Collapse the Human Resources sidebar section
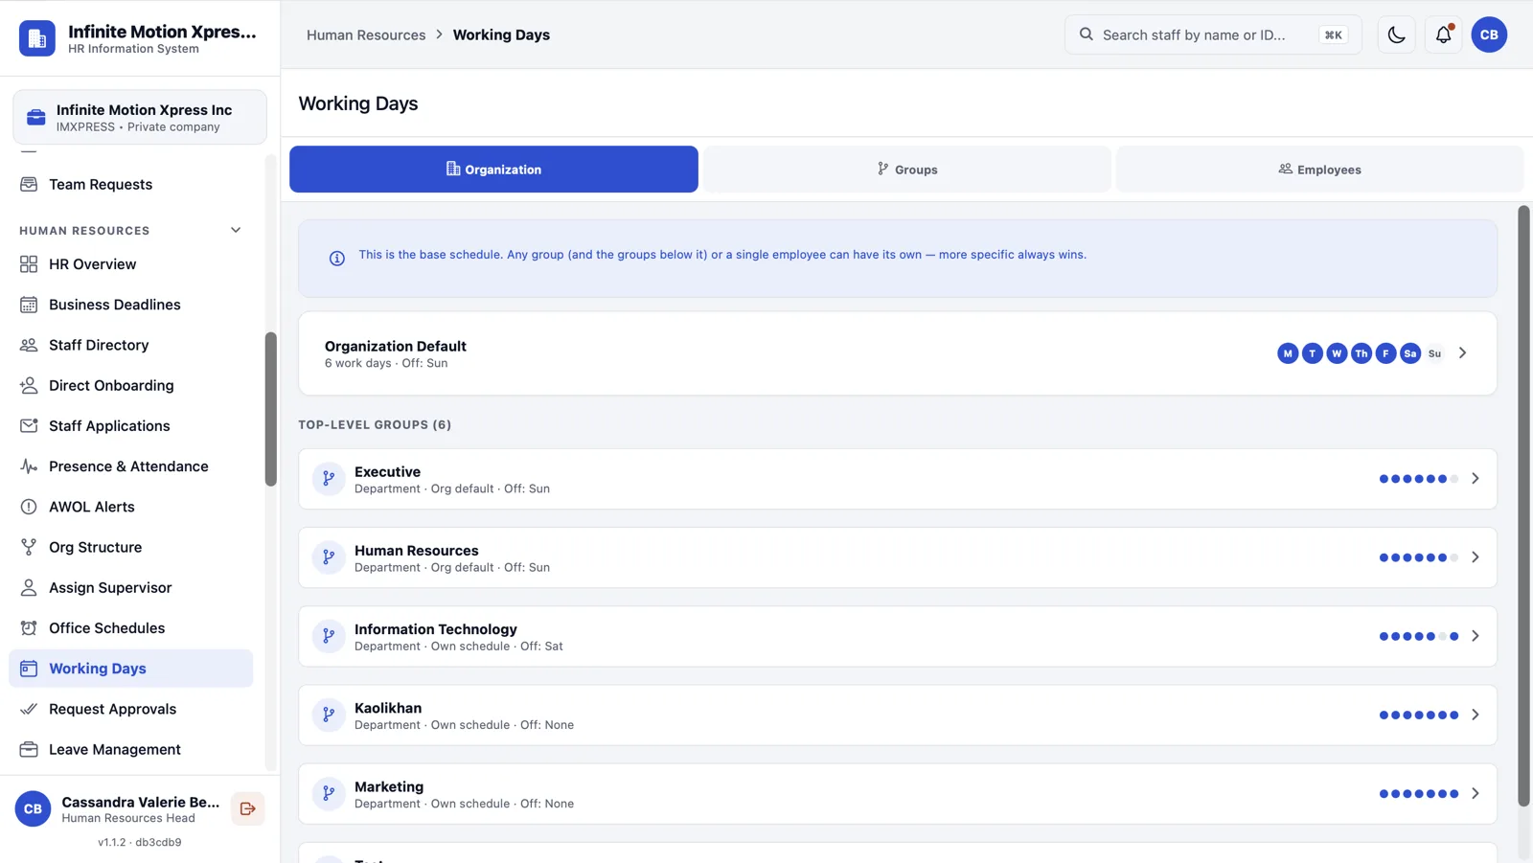This screenshot has width=1533, height=863. pyautogui.click(x=236, y=230)
